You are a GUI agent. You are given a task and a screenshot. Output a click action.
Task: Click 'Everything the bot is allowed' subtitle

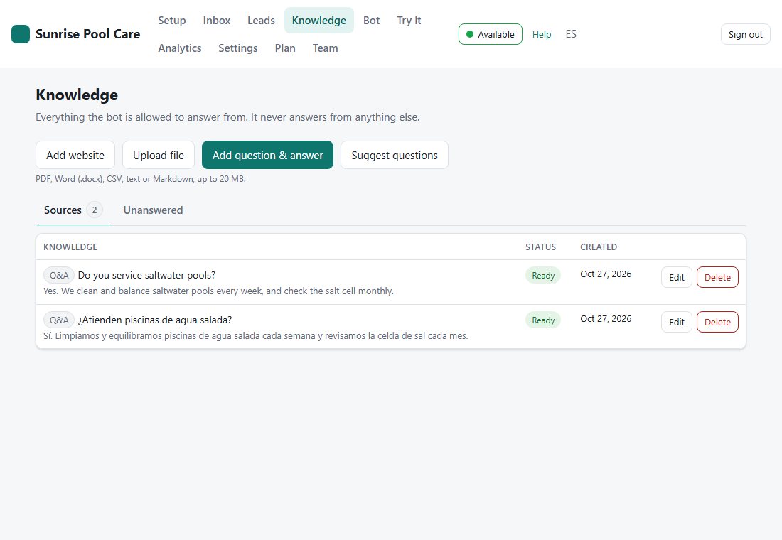(227, 117)
